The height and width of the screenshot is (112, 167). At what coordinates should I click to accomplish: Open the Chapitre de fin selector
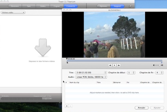(x=159, y=73)
